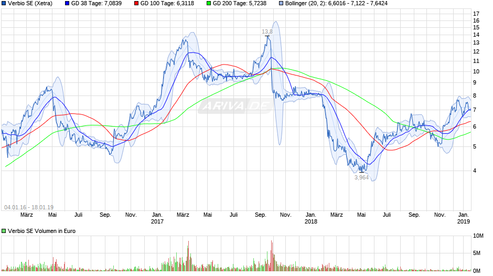Click the y-axis value 7

[475, 110]
